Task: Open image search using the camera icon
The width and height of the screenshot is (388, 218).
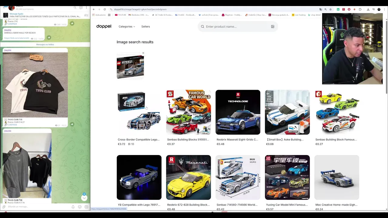Action: [273, 27]
